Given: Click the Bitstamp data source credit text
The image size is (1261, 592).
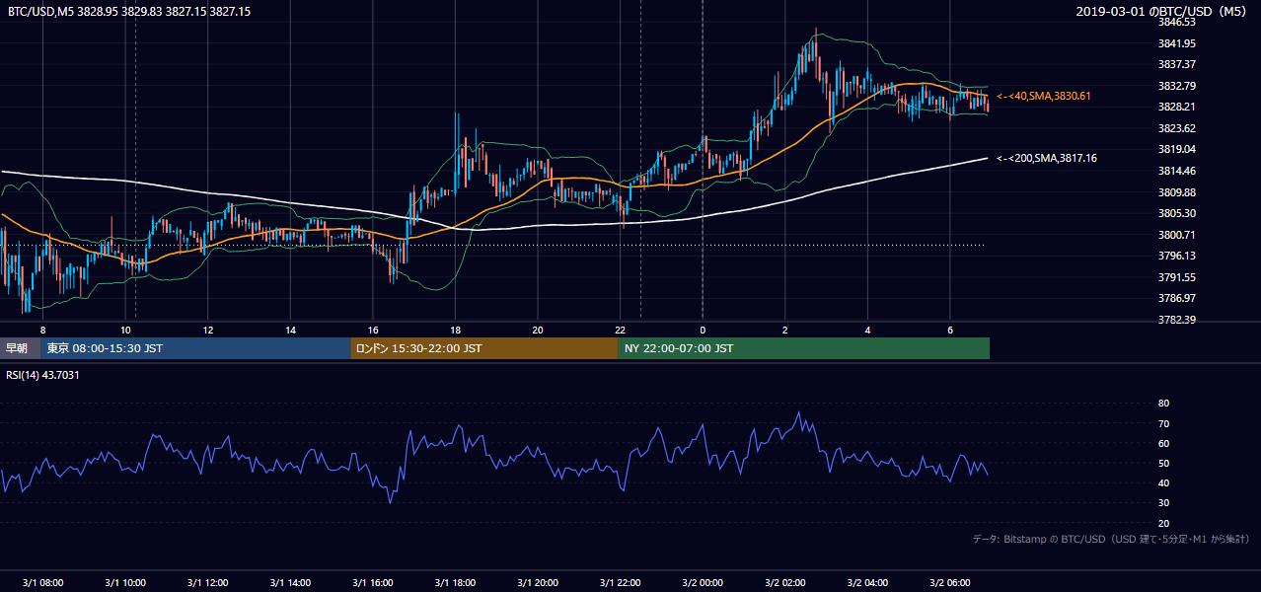Looking at the screenshot, I should (x=1111, y=539).
